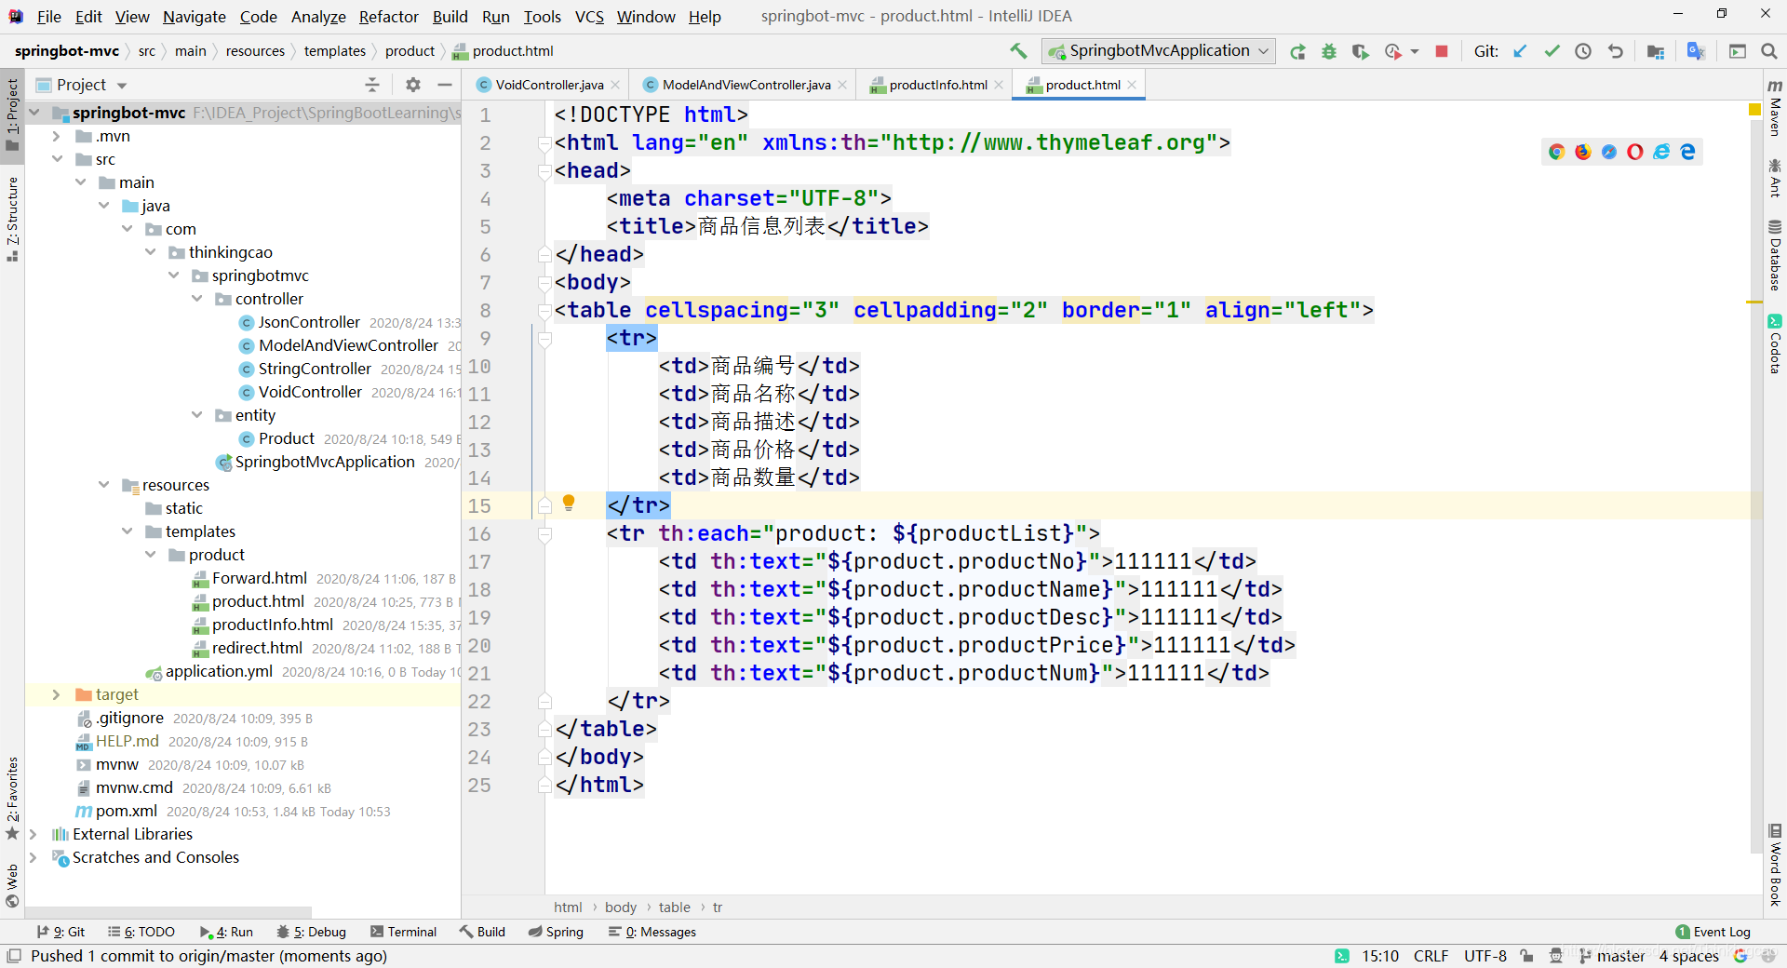This screenshot has height=968, width=1787.
Task: Change UTF-8 file encoding in status bar
Action: (1485, 956)
